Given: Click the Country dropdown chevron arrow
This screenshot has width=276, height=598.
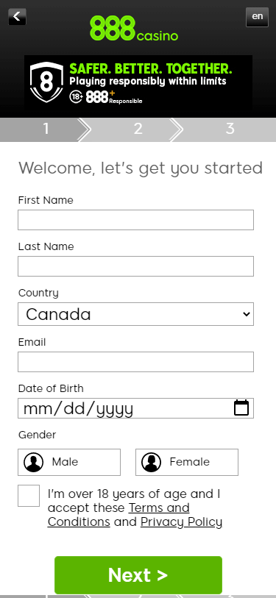Looking at the screenshot, I should pyautogui.click(x=247, y=314).
